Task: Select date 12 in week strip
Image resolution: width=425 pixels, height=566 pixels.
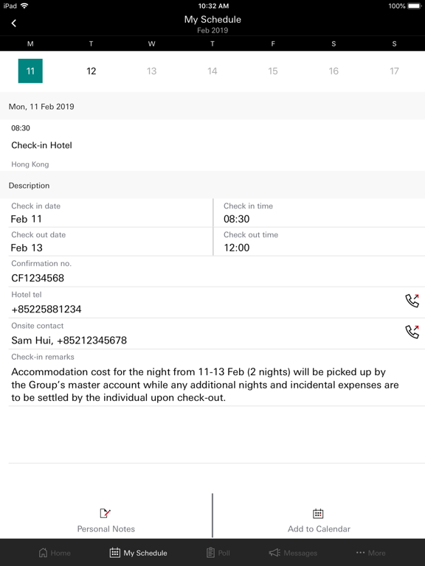Action: [x=91, y=71]
